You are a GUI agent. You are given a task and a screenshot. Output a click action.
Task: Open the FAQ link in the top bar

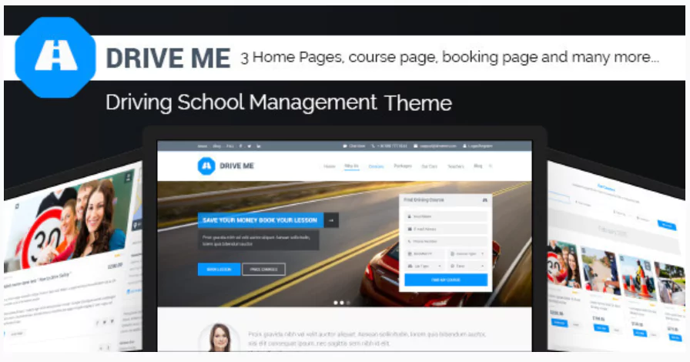point(230,146)
